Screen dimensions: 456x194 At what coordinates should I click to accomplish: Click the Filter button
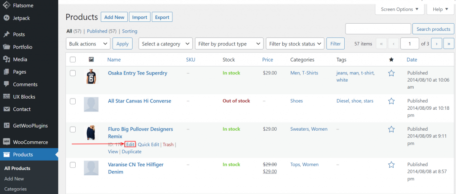point(336,44)
